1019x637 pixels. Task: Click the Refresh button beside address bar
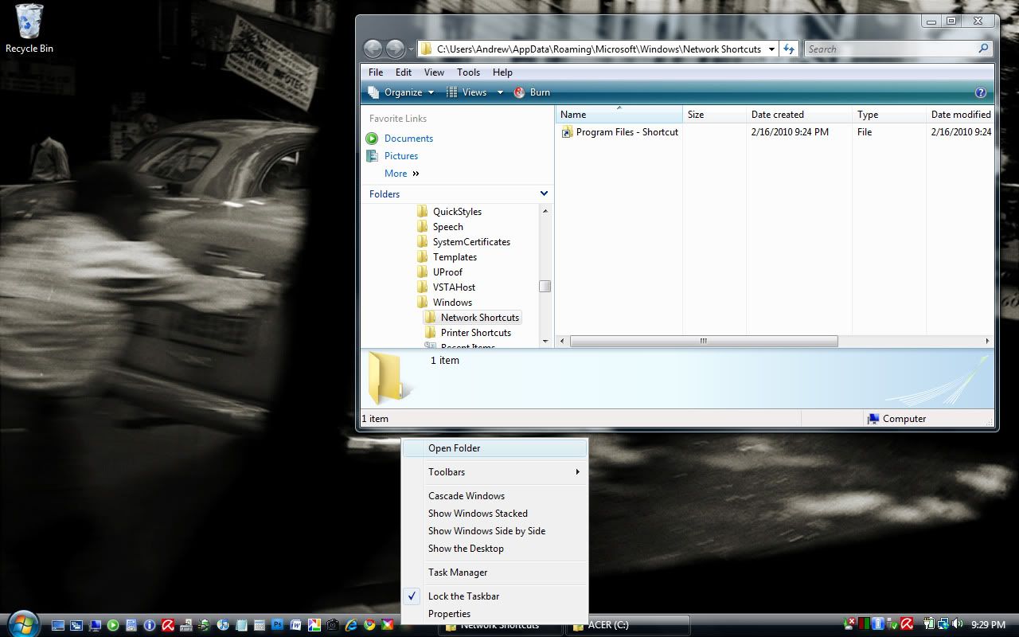[789, 49]
